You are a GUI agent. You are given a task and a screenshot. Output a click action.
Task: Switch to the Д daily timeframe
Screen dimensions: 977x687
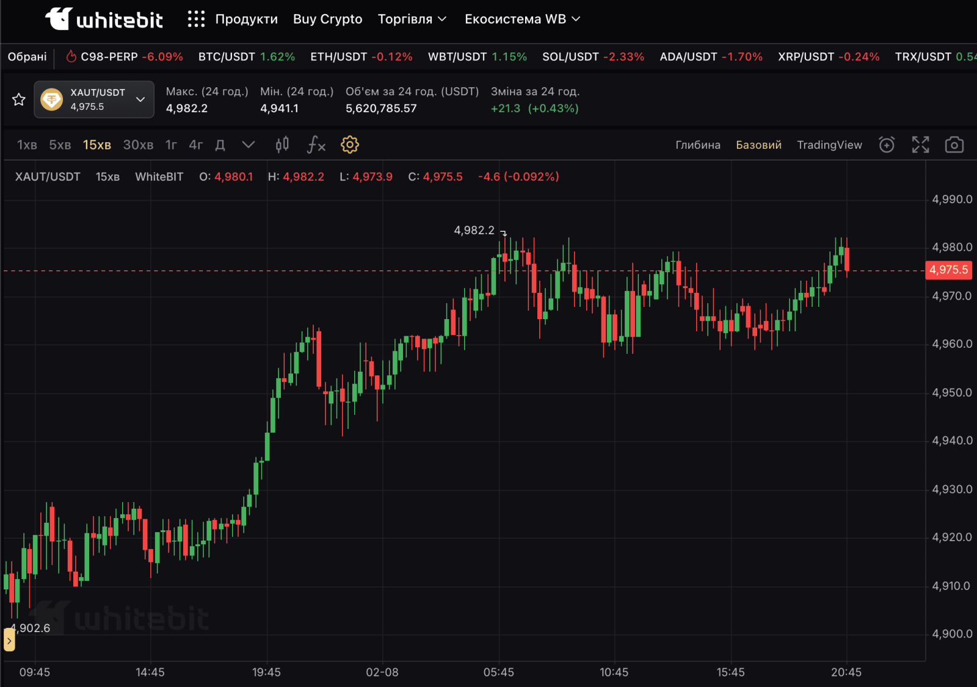[x=220, y=145]
